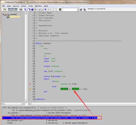Open the search box dropdown arrow
Screen dimensions: 136x125
tap(78, 10)
